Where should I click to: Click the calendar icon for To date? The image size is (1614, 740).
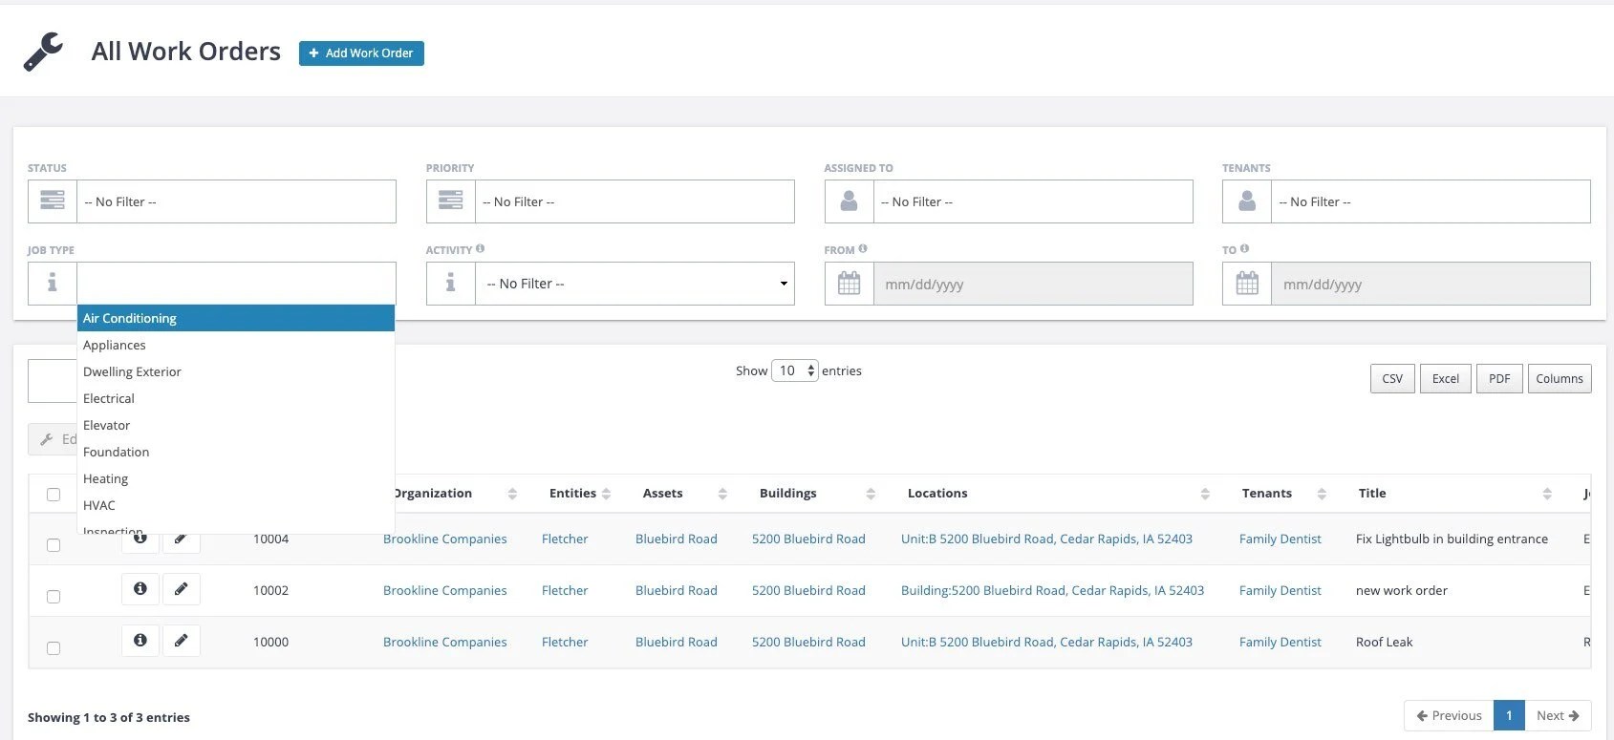pos(1247,284)
